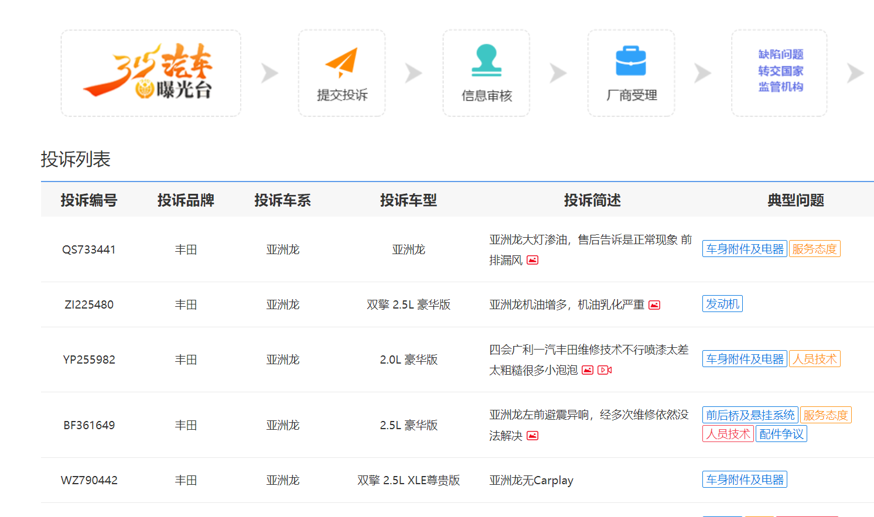Click the 缺陷问题转交国家监管机构 step box
This screenshot has height=517, width=874.
click(x=779, y=73)
